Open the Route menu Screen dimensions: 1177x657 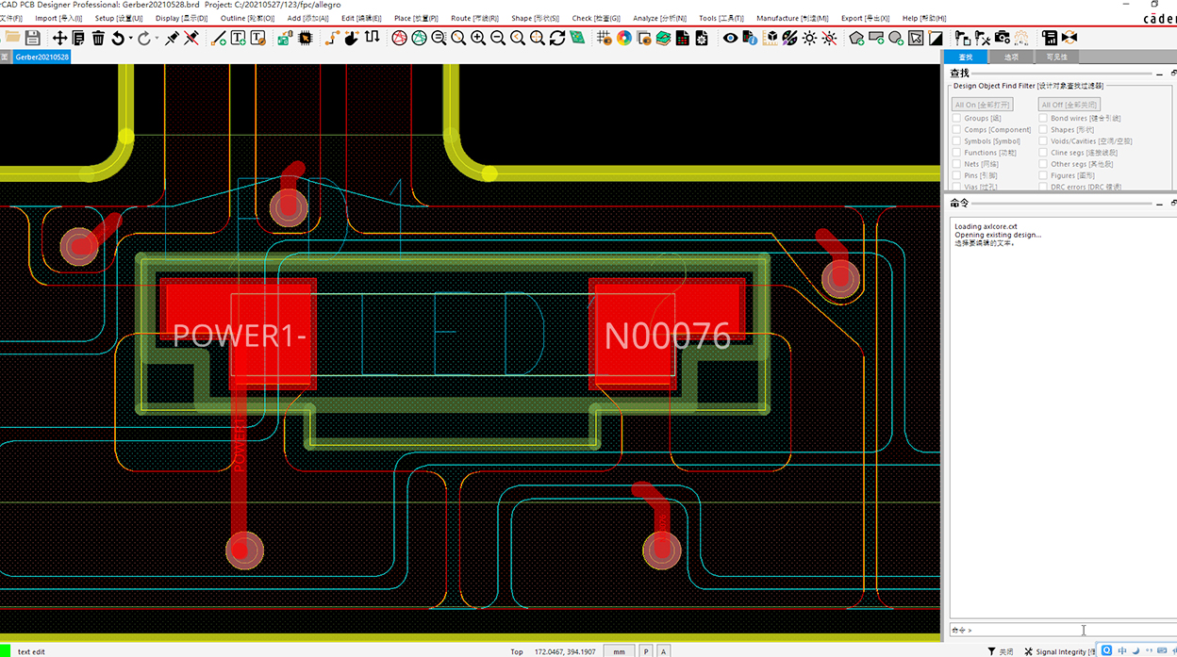click(x=473, y=18)
